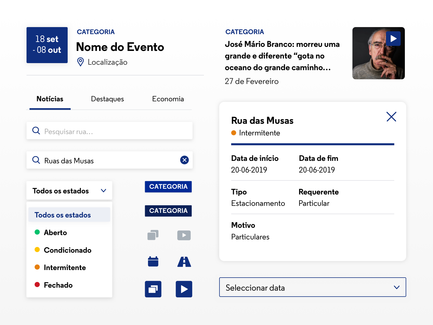Click the play icon on news photo
The image size is (433, 325).
pos(393,39)
